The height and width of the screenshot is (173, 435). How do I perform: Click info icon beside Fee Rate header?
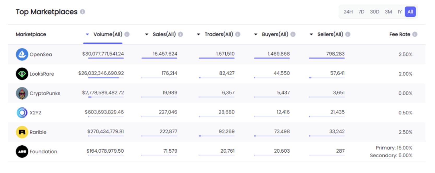click(415, 34)
